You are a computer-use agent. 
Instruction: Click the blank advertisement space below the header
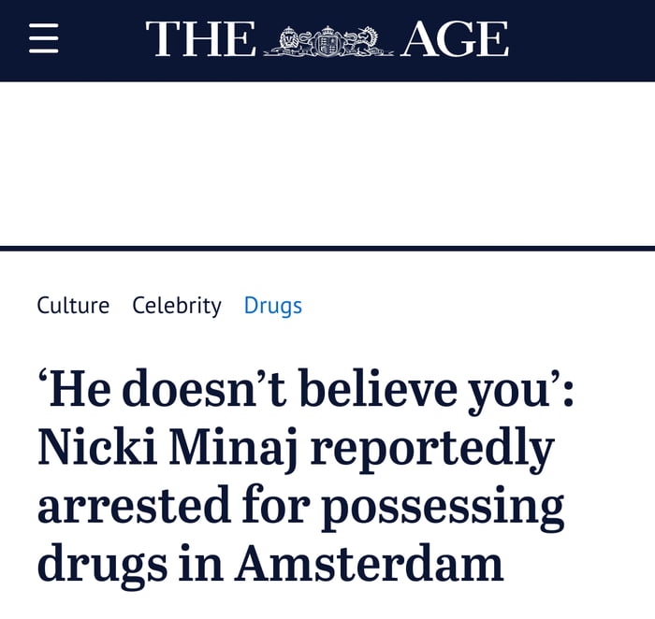327,164
